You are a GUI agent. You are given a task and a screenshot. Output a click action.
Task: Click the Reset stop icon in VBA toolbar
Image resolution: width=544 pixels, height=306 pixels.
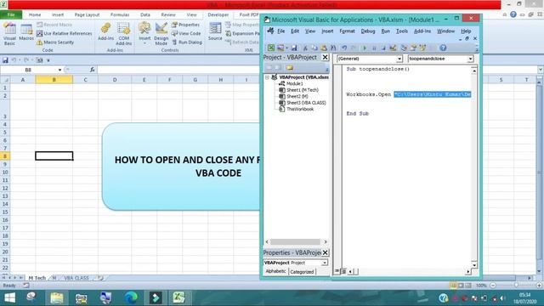(x=383, y=48)
